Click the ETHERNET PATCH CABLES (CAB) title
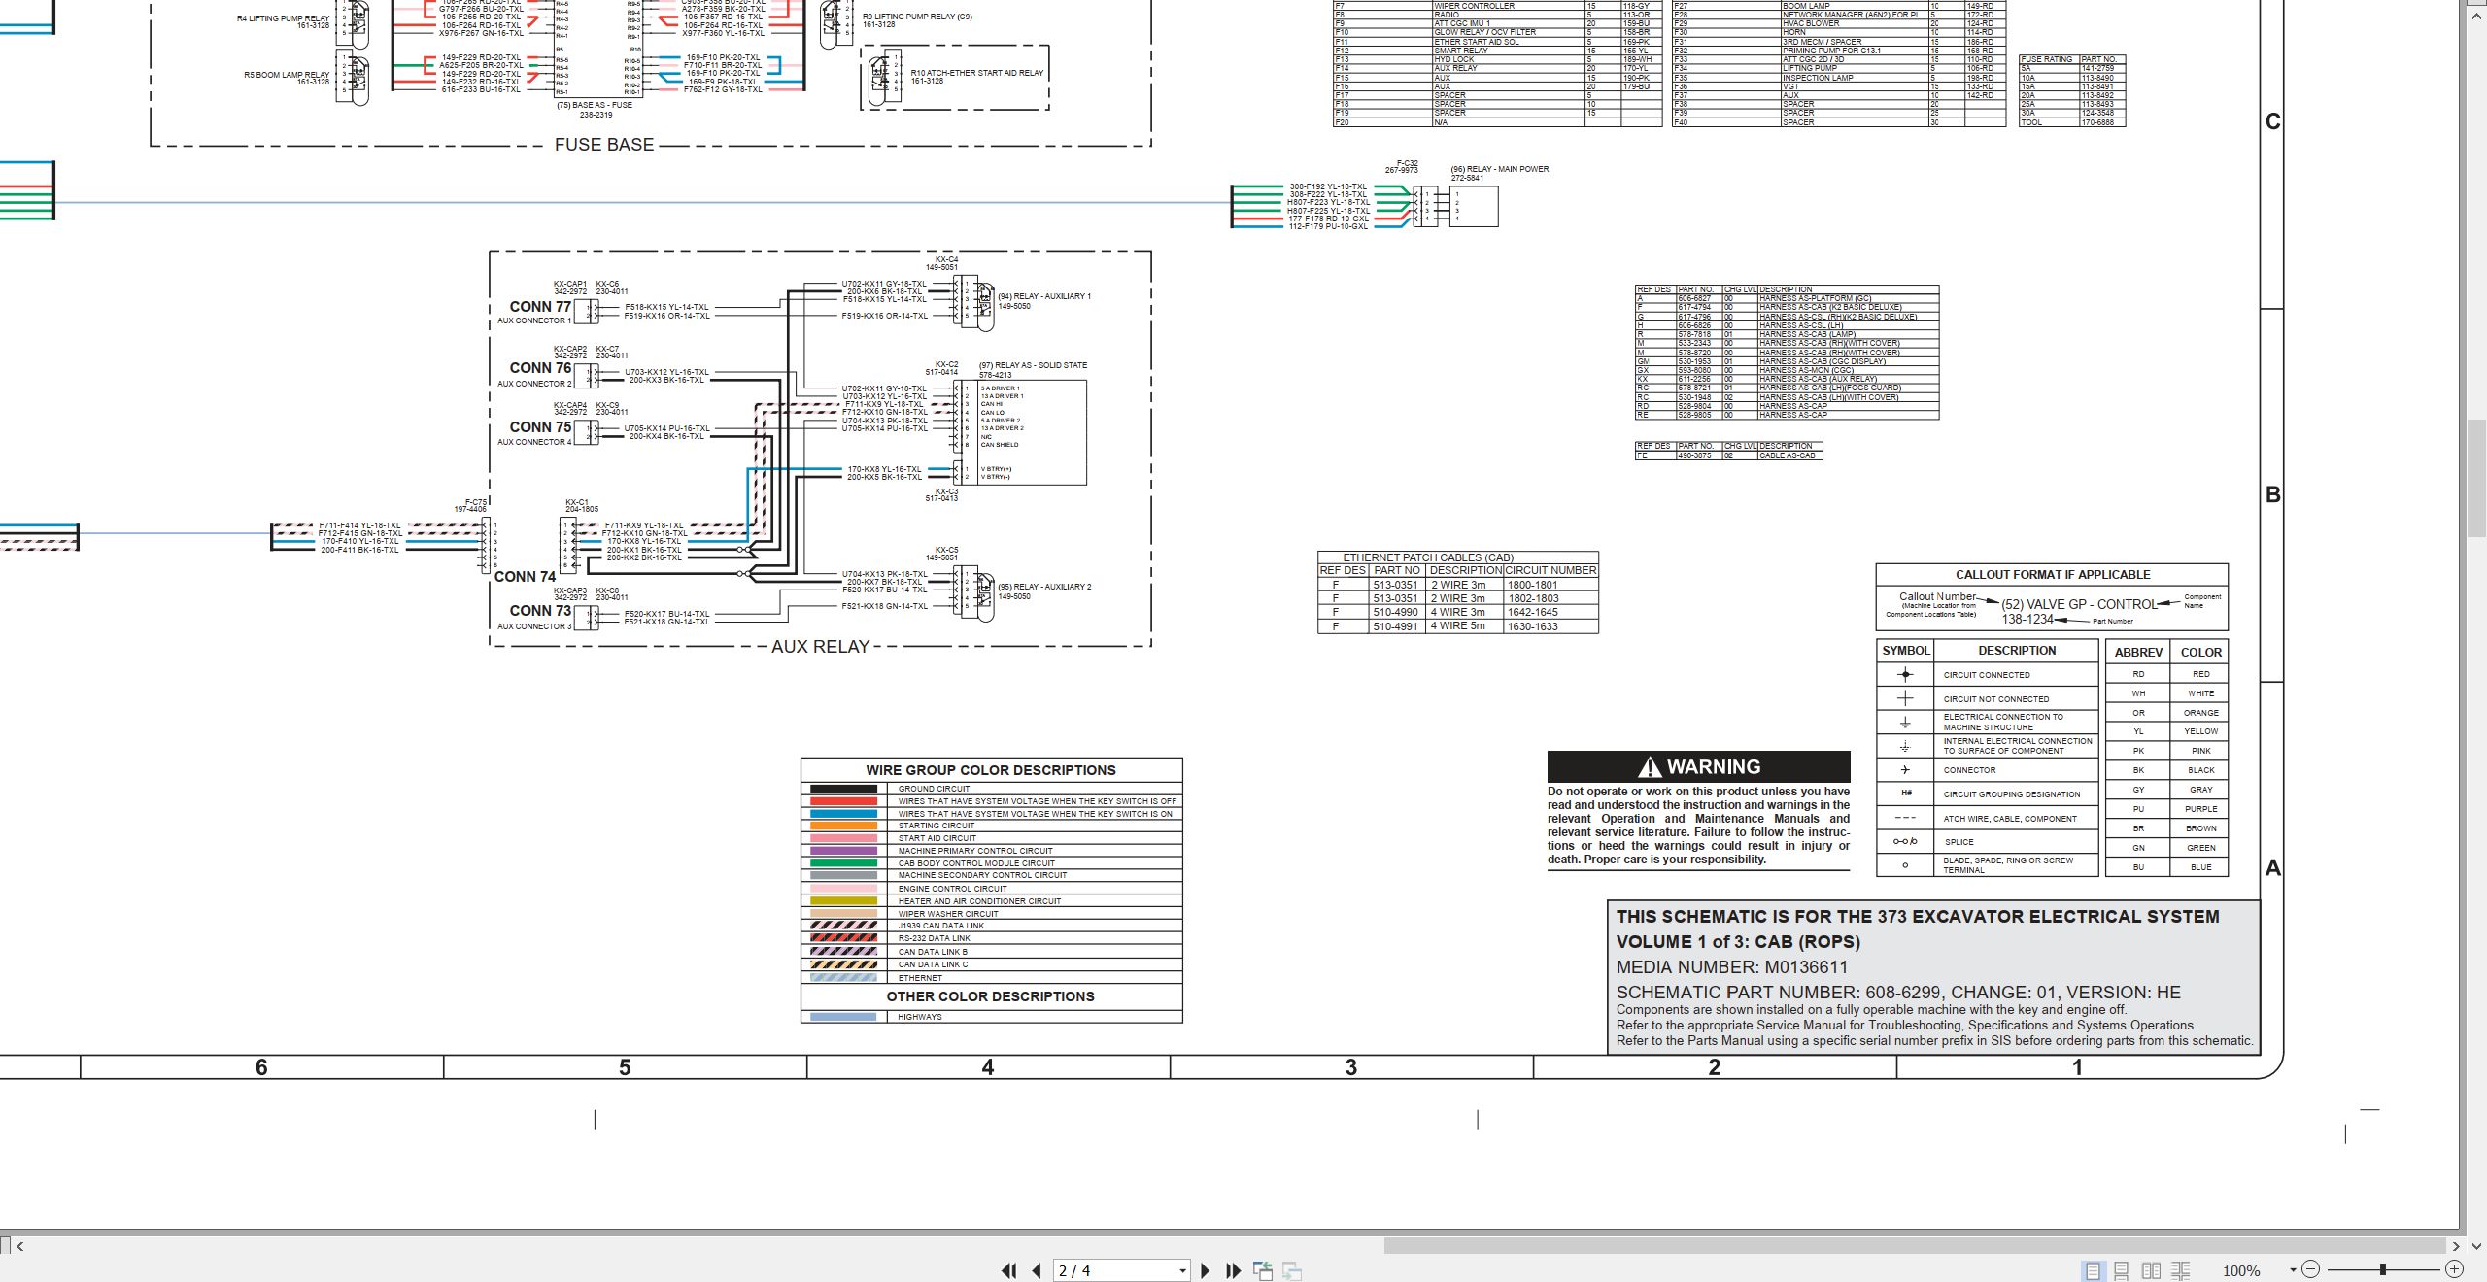The width and height of the screenshot is (2487, 1282). click(x=1428, y=557)
